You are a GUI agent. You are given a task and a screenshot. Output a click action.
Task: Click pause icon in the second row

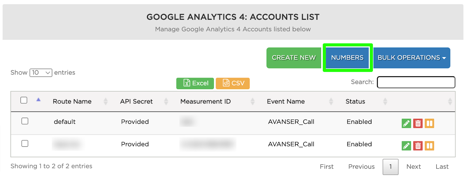point(429,146)
